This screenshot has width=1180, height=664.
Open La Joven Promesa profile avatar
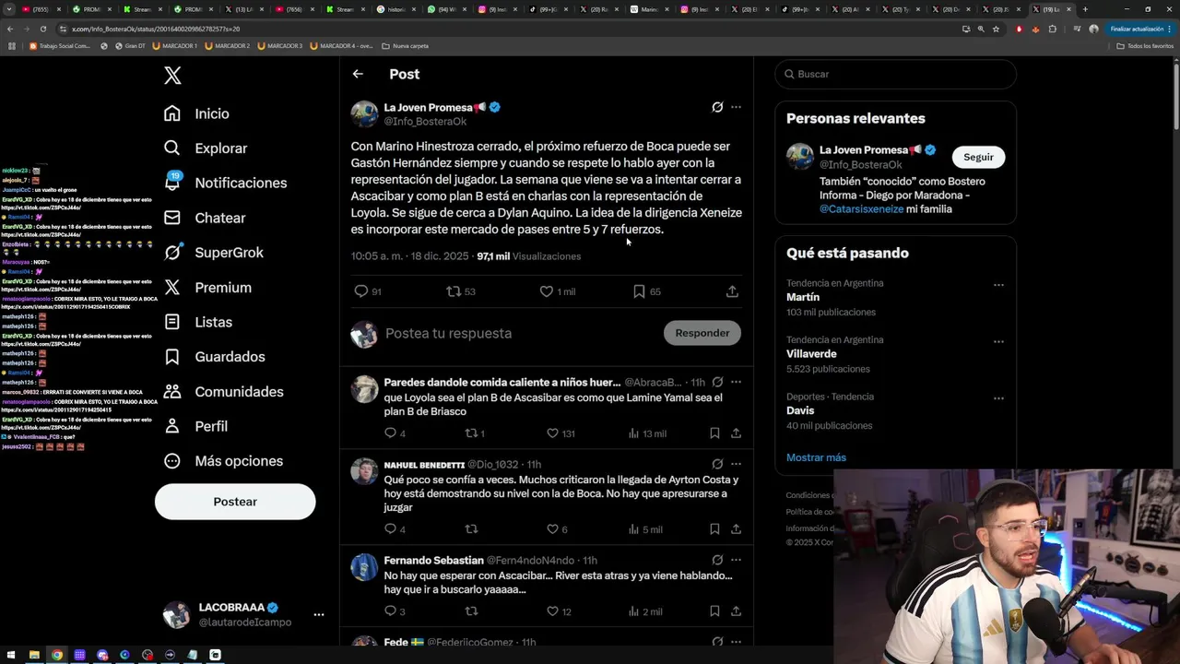[364, 114]
